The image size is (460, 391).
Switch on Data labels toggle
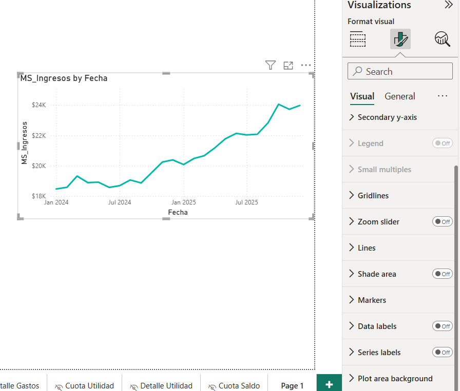coord(442,326)
